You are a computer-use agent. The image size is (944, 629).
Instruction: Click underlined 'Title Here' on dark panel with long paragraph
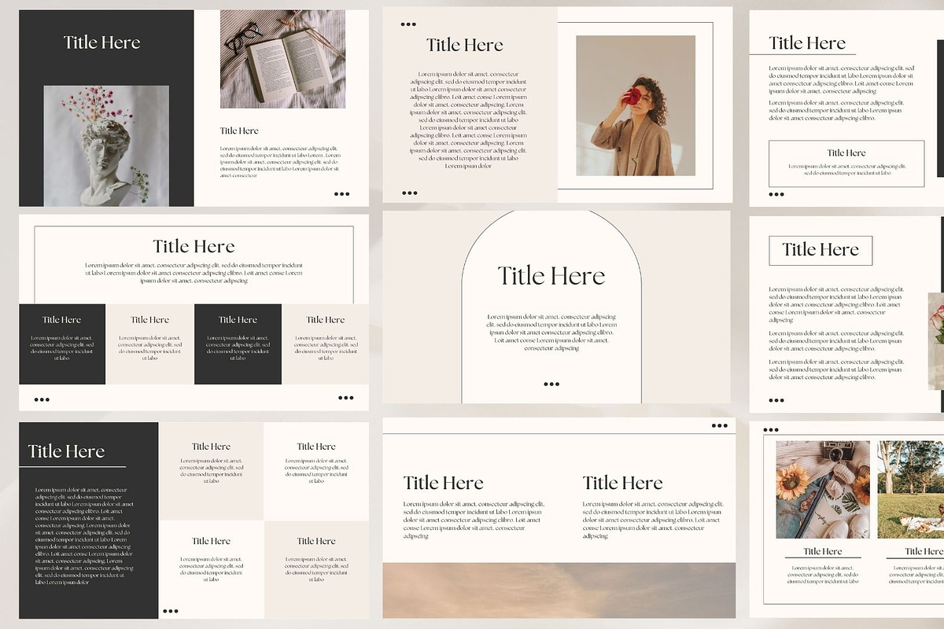coord(66,451)
